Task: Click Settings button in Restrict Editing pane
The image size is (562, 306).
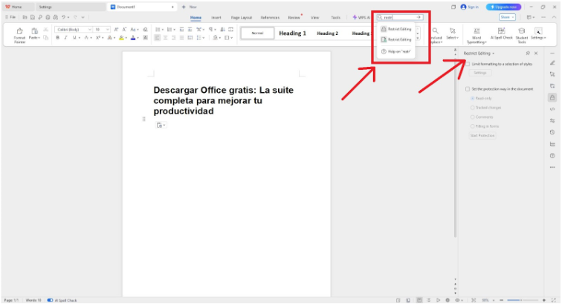Action: pyautogui.click(x=480, y=73)
